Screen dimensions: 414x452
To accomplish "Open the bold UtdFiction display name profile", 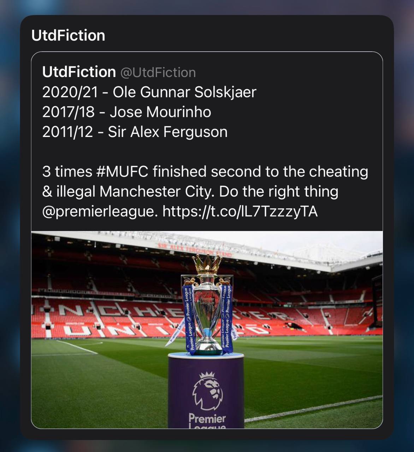I will [x=79, y=72].
